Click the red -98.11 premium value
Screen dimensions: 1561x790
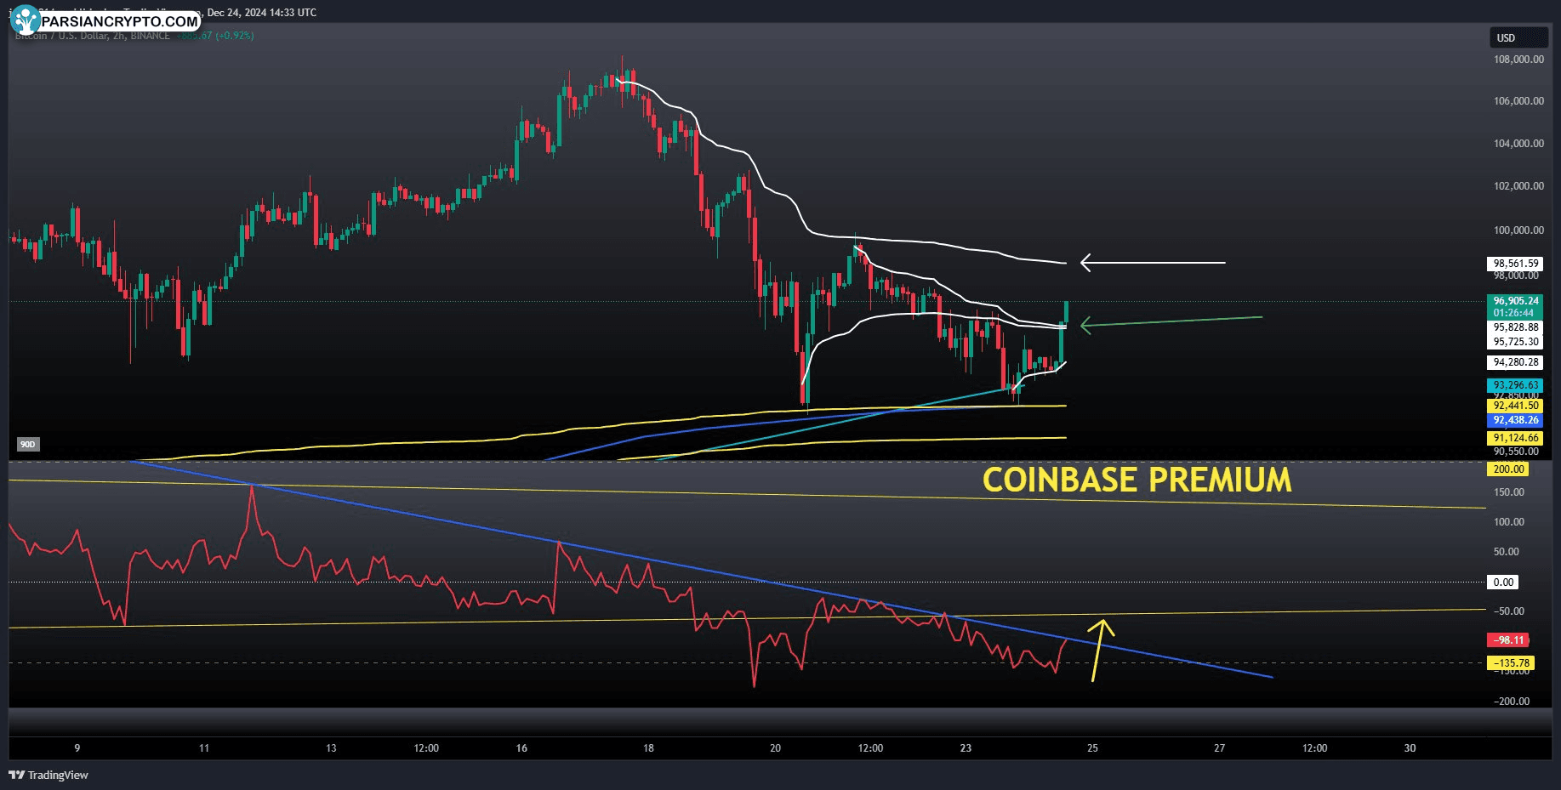tap(1508, 640)
